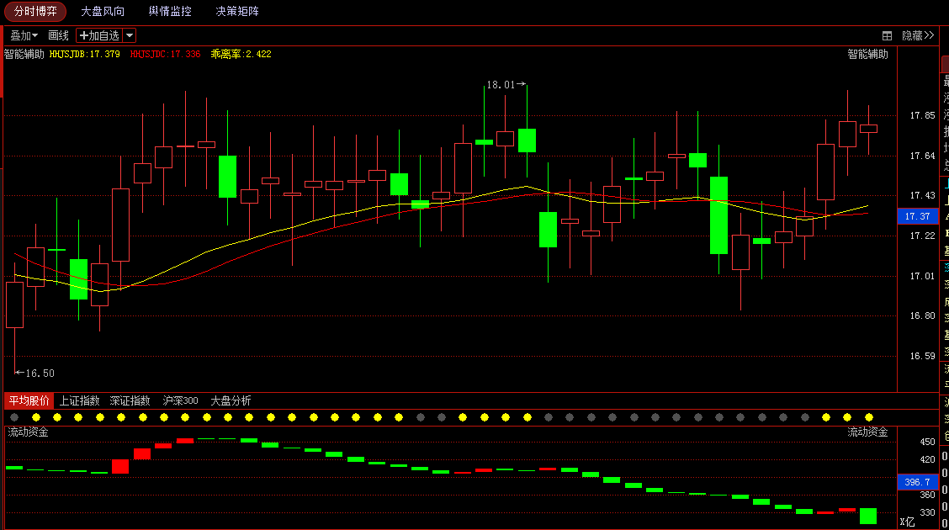
Task: Click the 17.43 price axis label
Action: click(922, 195)
